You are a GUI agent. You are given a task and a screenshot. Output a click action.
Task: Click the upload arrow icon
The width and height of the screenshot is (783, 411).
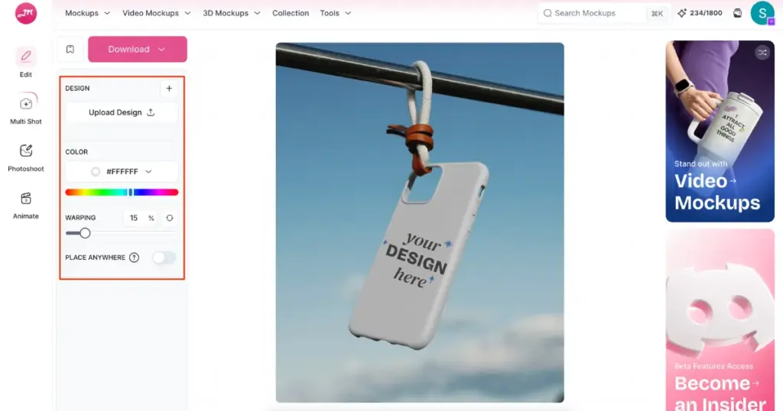point(151,112)
